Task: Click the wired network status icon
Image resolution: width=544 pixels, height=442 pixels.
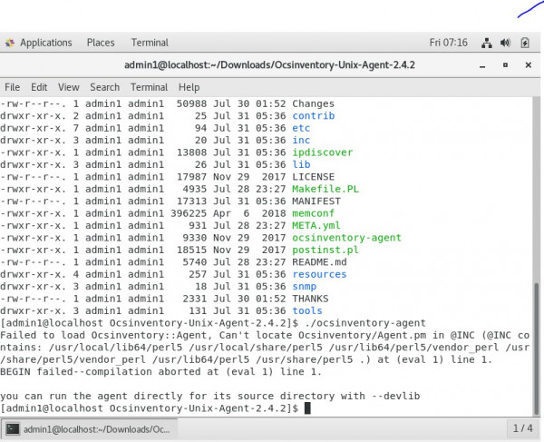Action: 487,43
